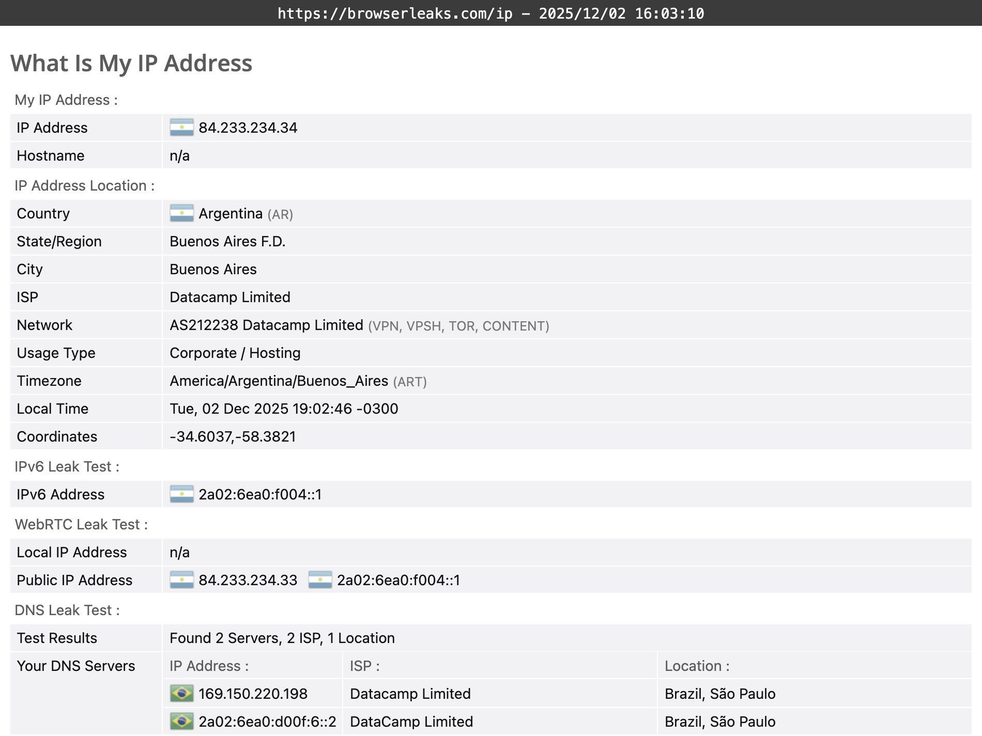Select the City value Buenos Aires
This screenshot has height=736, width=982.
pos(213,269)
